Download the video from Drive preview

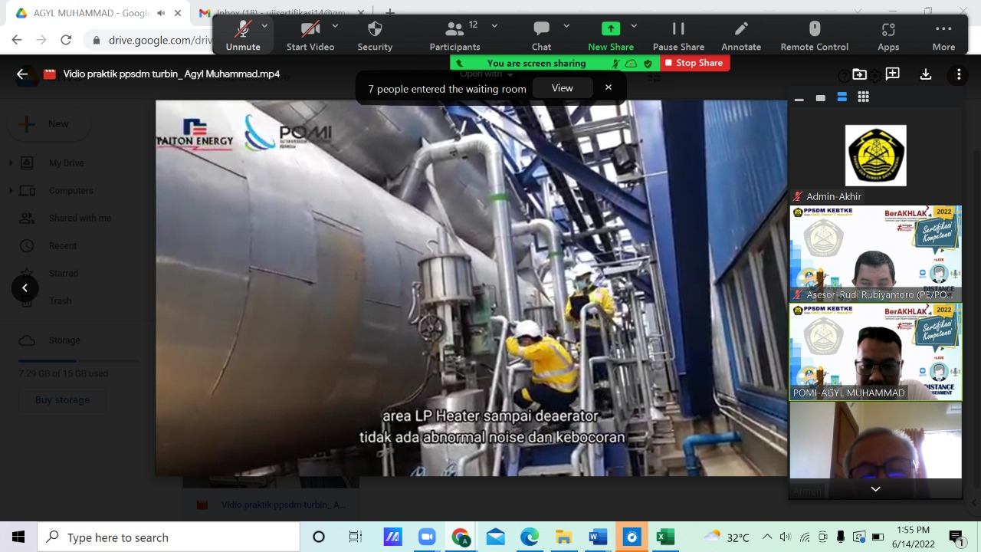926,74
